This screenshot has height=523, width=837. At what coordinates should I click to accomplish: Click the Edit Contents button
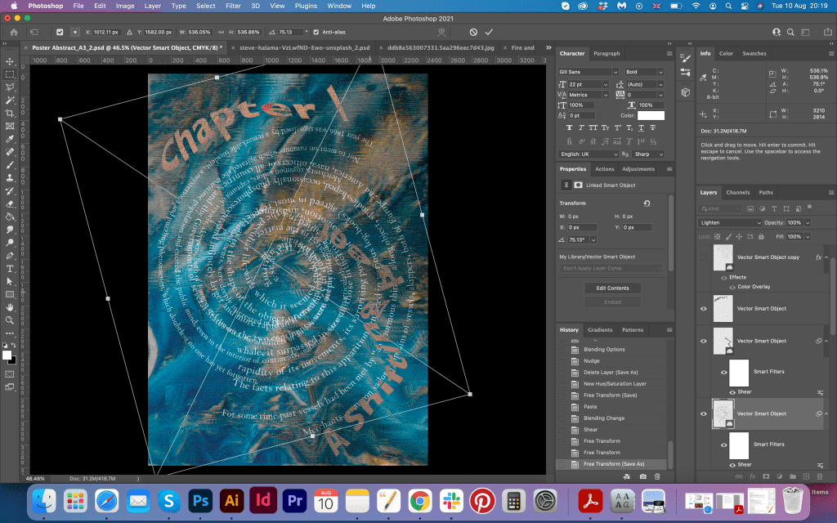coord(611,288)
